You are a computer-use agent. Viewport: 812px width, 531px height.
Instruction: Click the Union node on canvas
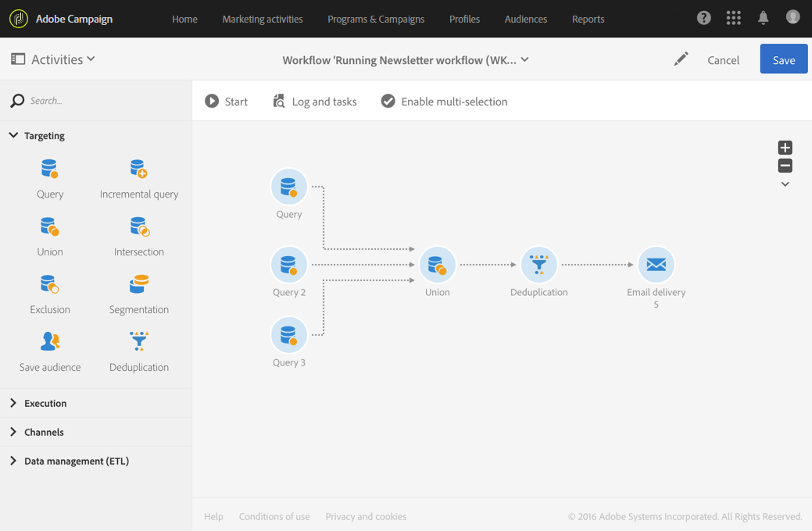[438, 265]
